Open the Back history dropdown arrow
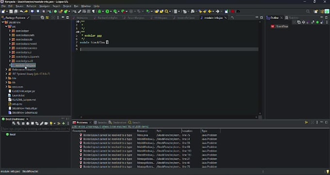 [213, 12]
